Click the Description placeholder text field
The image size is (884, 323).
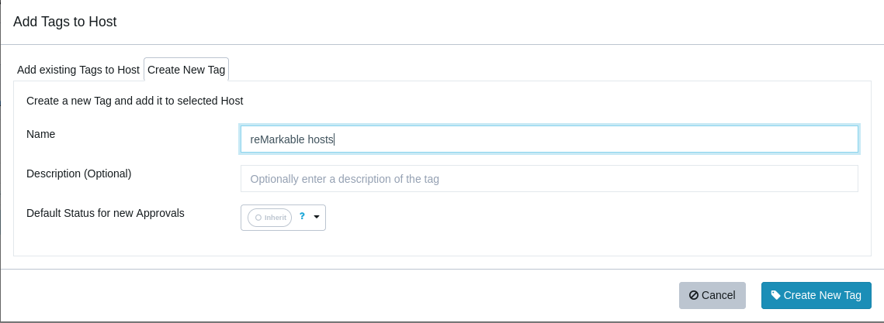[x=549, y=178]
